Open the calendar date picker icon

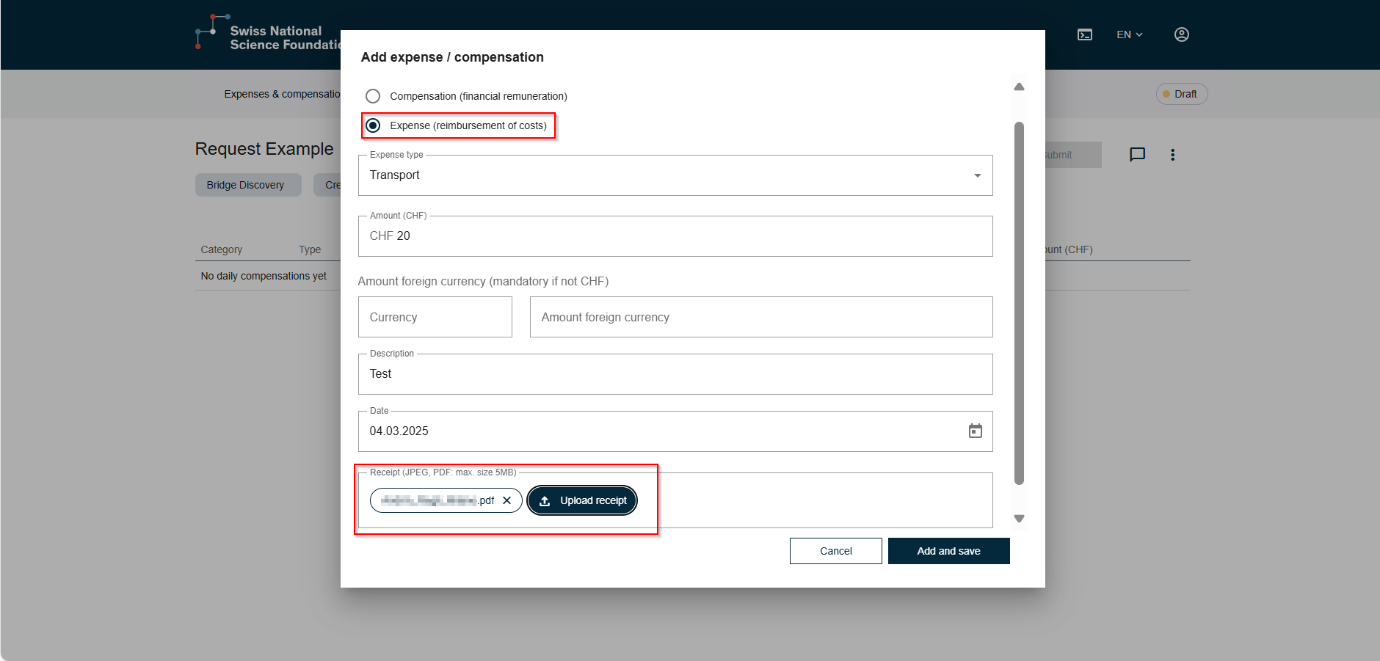[975, 431]
